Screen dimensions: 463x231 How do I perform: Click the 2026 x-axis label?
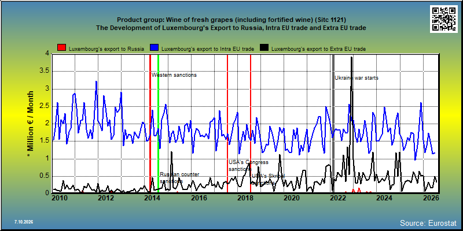pyautogui.click(x=431, y=198)
